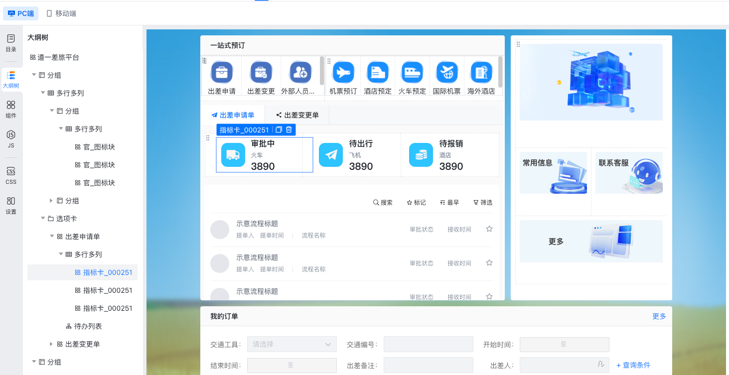The height and width of the screenshot is (375, 729).
Task: Star the second 示意流程标题 list item
Action: (489, 263)
